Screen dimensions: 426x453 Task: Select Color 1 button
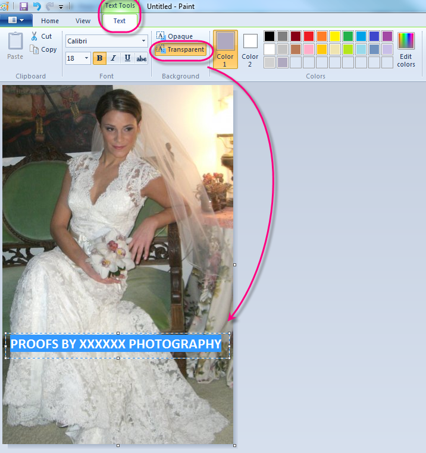coord(225,49)
